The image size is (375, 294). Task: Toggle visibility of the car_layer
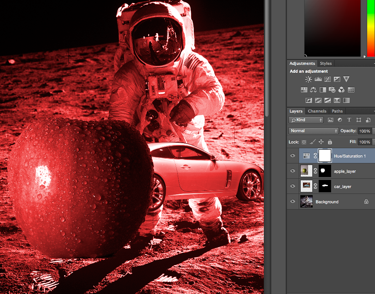click(293, 186)
